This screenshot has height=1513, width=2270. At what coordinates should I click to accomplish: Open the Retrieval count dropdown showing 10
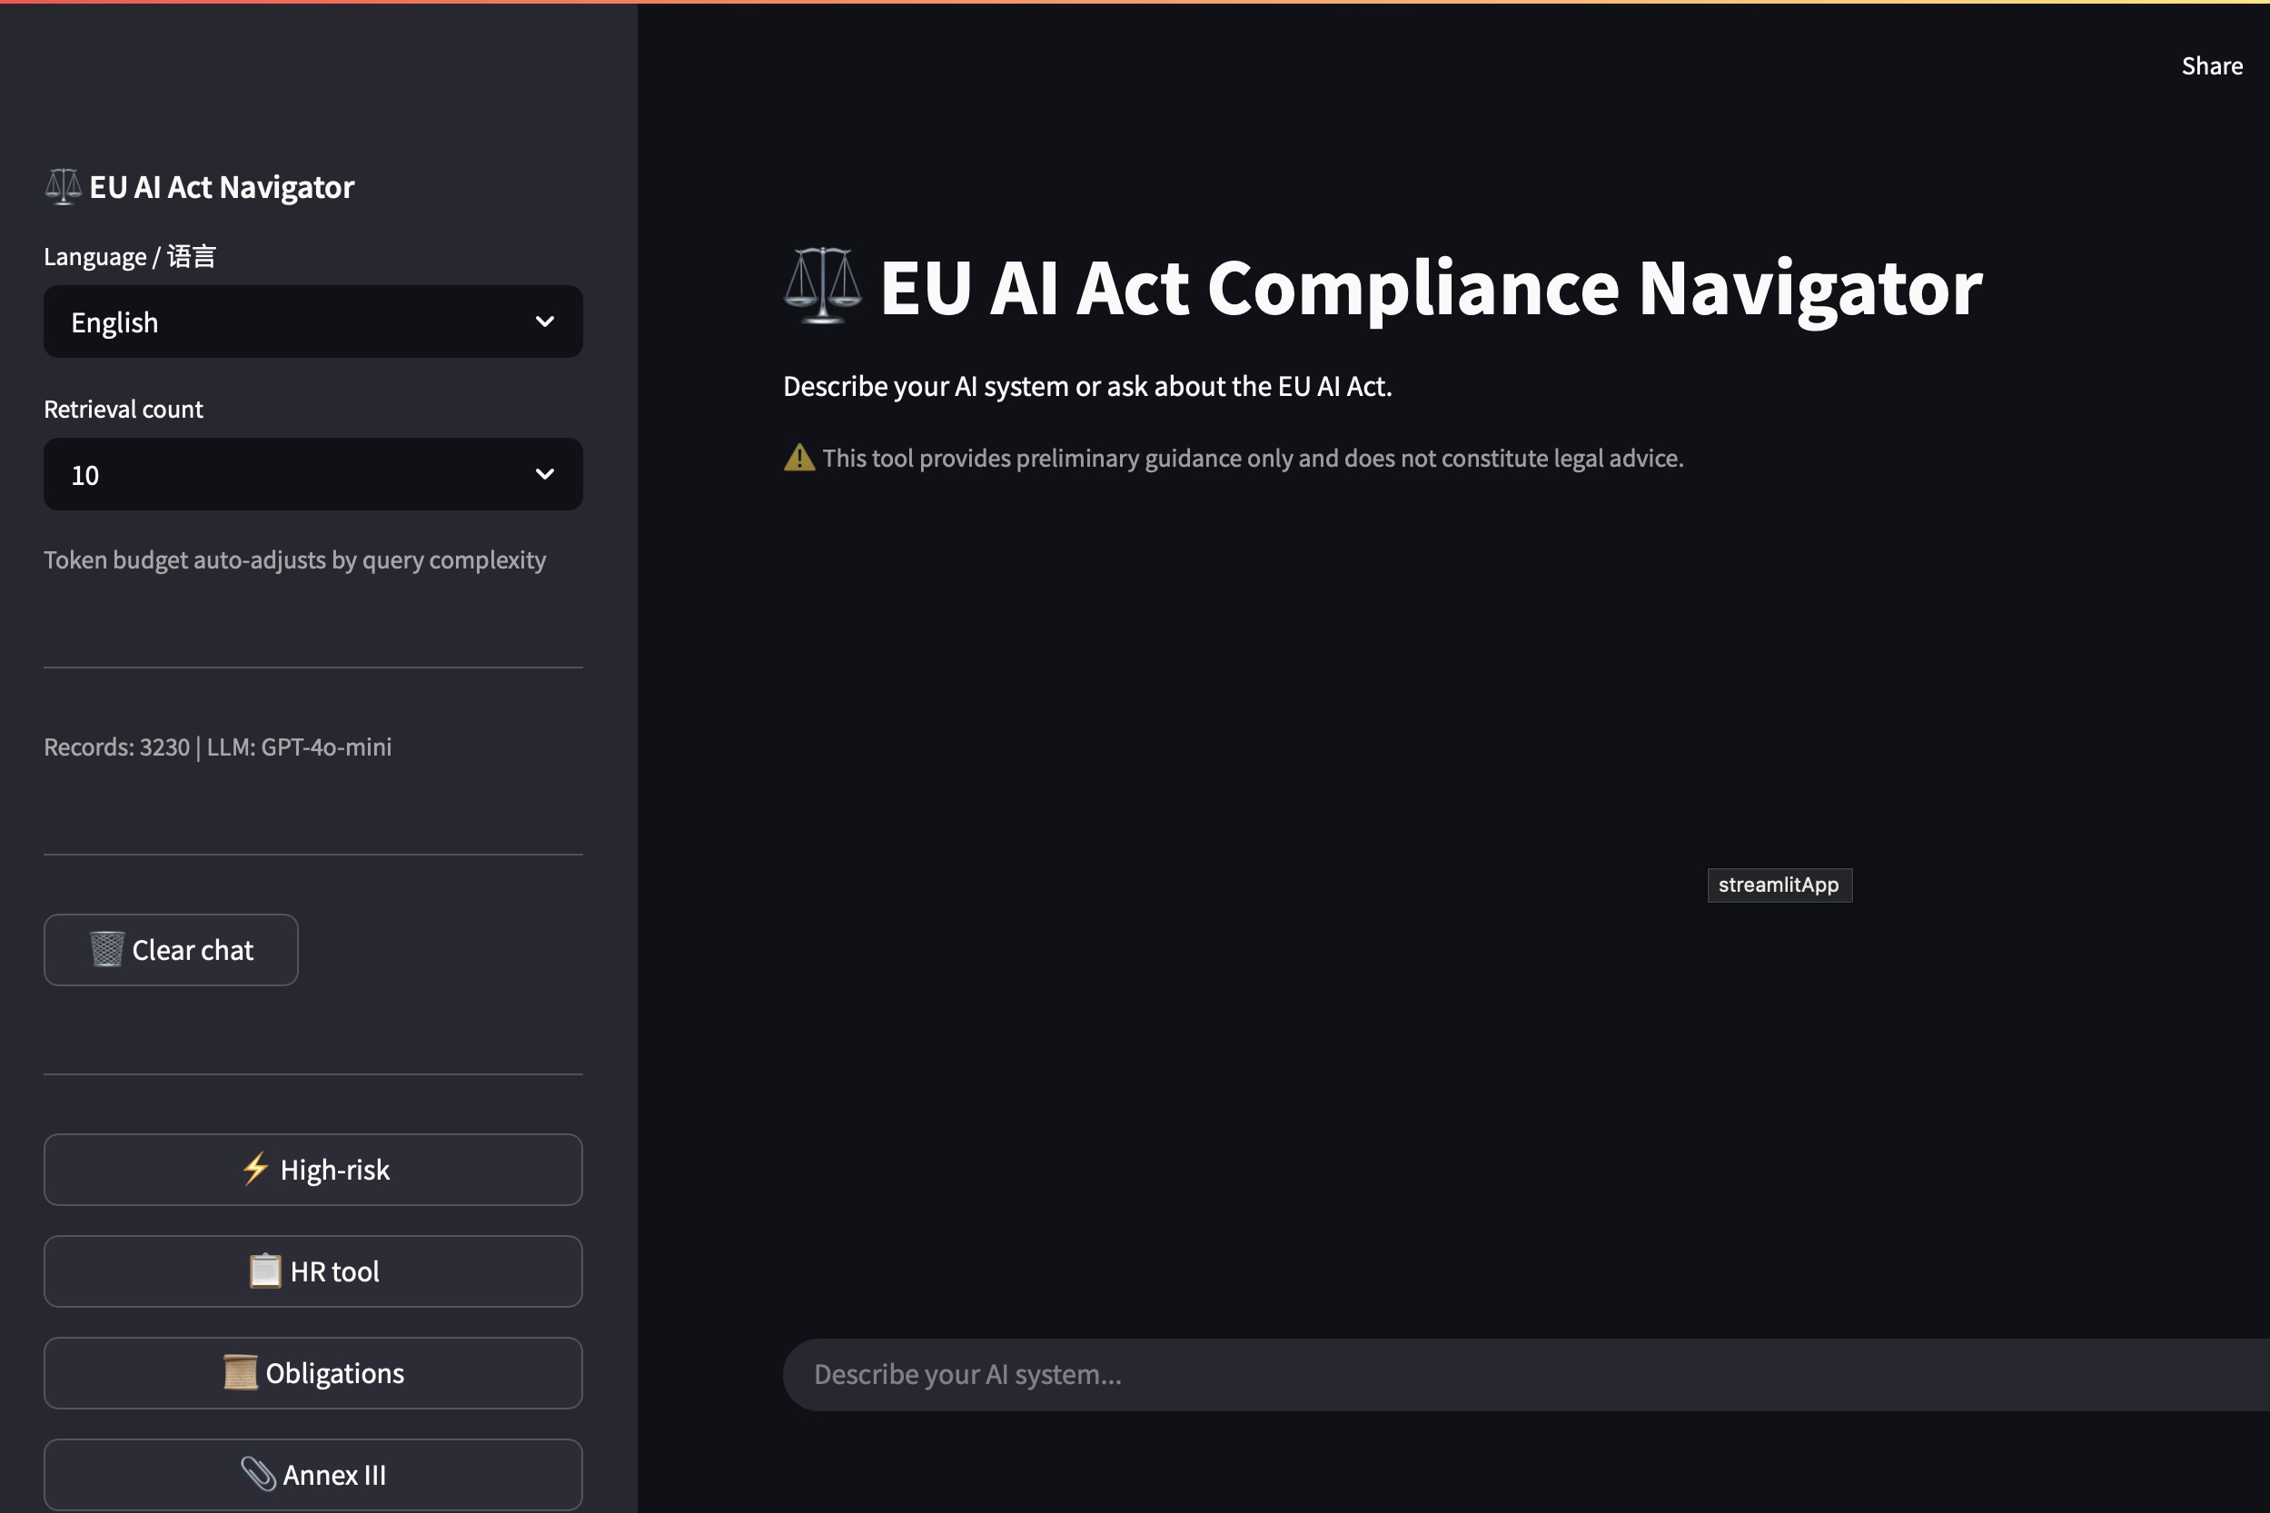tap(312, 474)
